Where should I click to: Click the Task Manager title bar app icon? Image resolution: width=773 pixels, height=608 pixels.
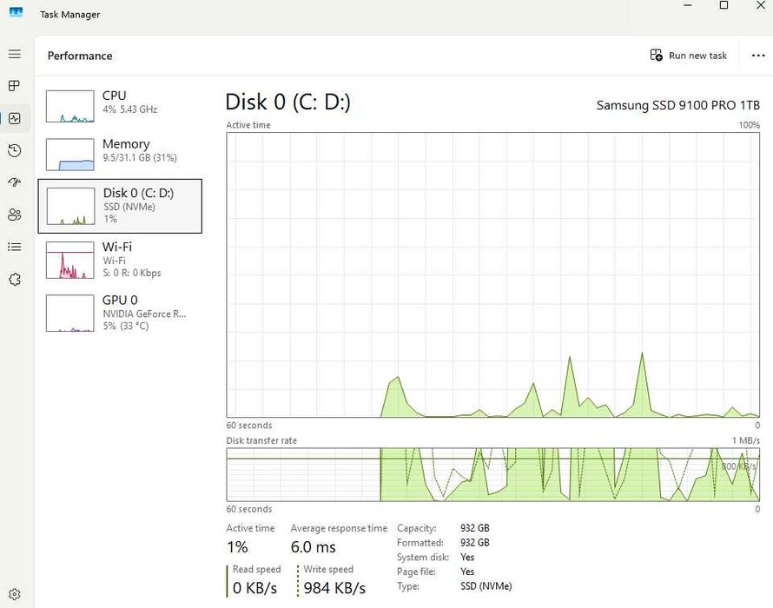click(16, 13)
